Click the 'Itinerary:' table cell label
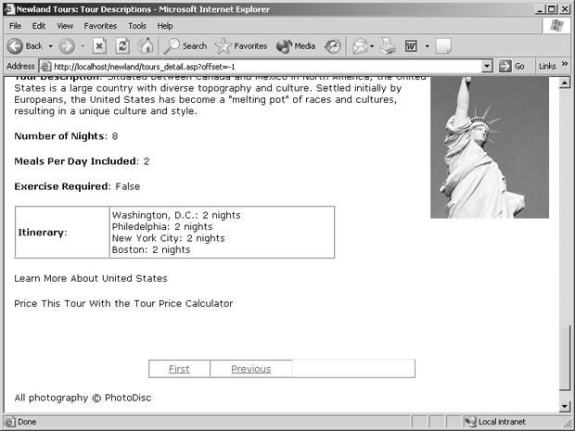 pos(43,233)
